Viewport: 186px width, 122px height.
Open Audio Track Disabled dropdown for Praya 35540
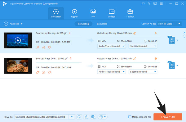[x=112, y=72]
